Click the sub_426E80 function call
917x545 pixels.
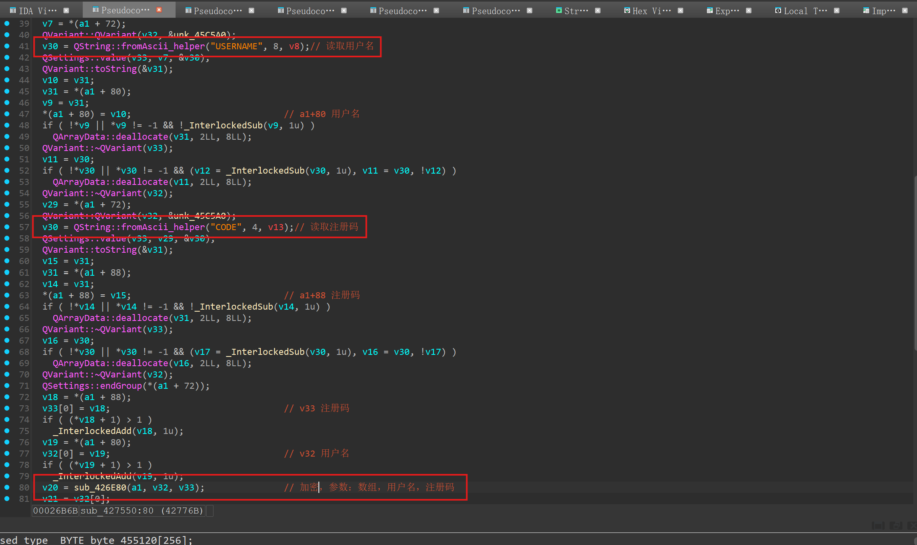100,488
